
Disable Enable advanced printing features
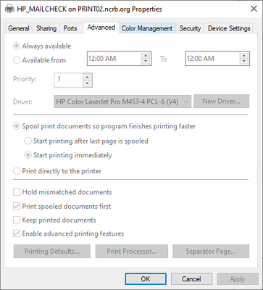17,233
